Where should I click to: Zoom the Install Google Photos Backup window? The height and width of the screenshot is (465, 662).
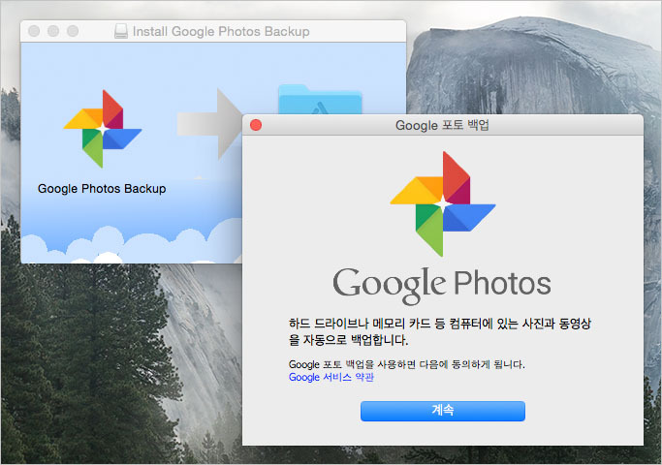pyautogui.click(x=73, y=31)
